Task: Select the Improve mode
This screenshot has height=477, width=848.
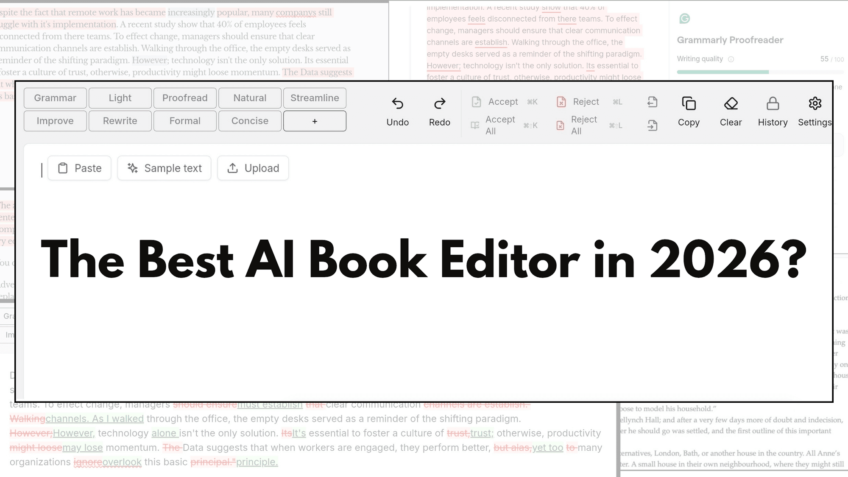Action: (55, 121)
